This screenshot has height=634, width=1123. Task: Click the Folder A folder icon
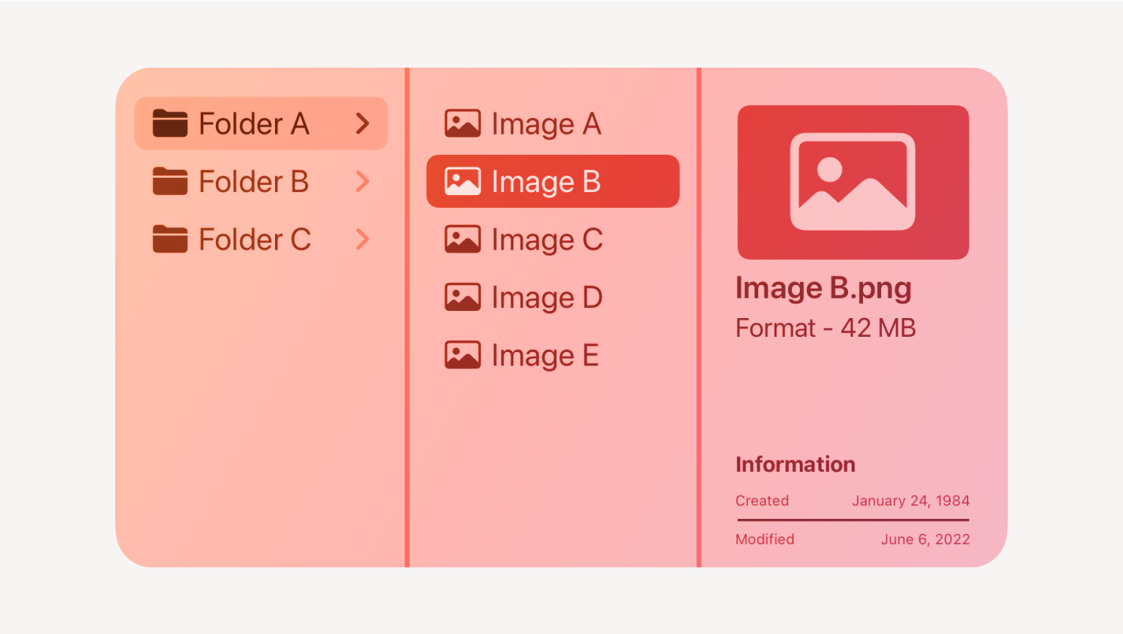pos(170,124)
